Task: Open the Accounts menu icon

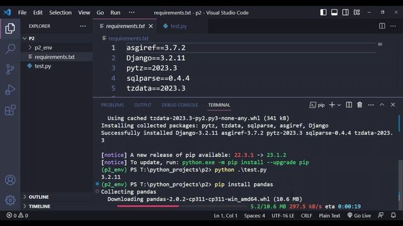Action: coord(10,180)
